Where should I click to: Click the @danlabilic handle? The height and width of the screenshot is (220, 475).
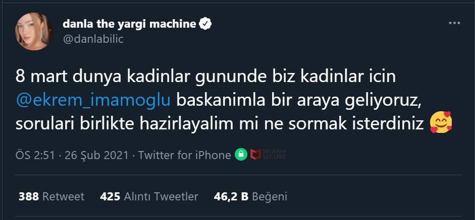93,38
